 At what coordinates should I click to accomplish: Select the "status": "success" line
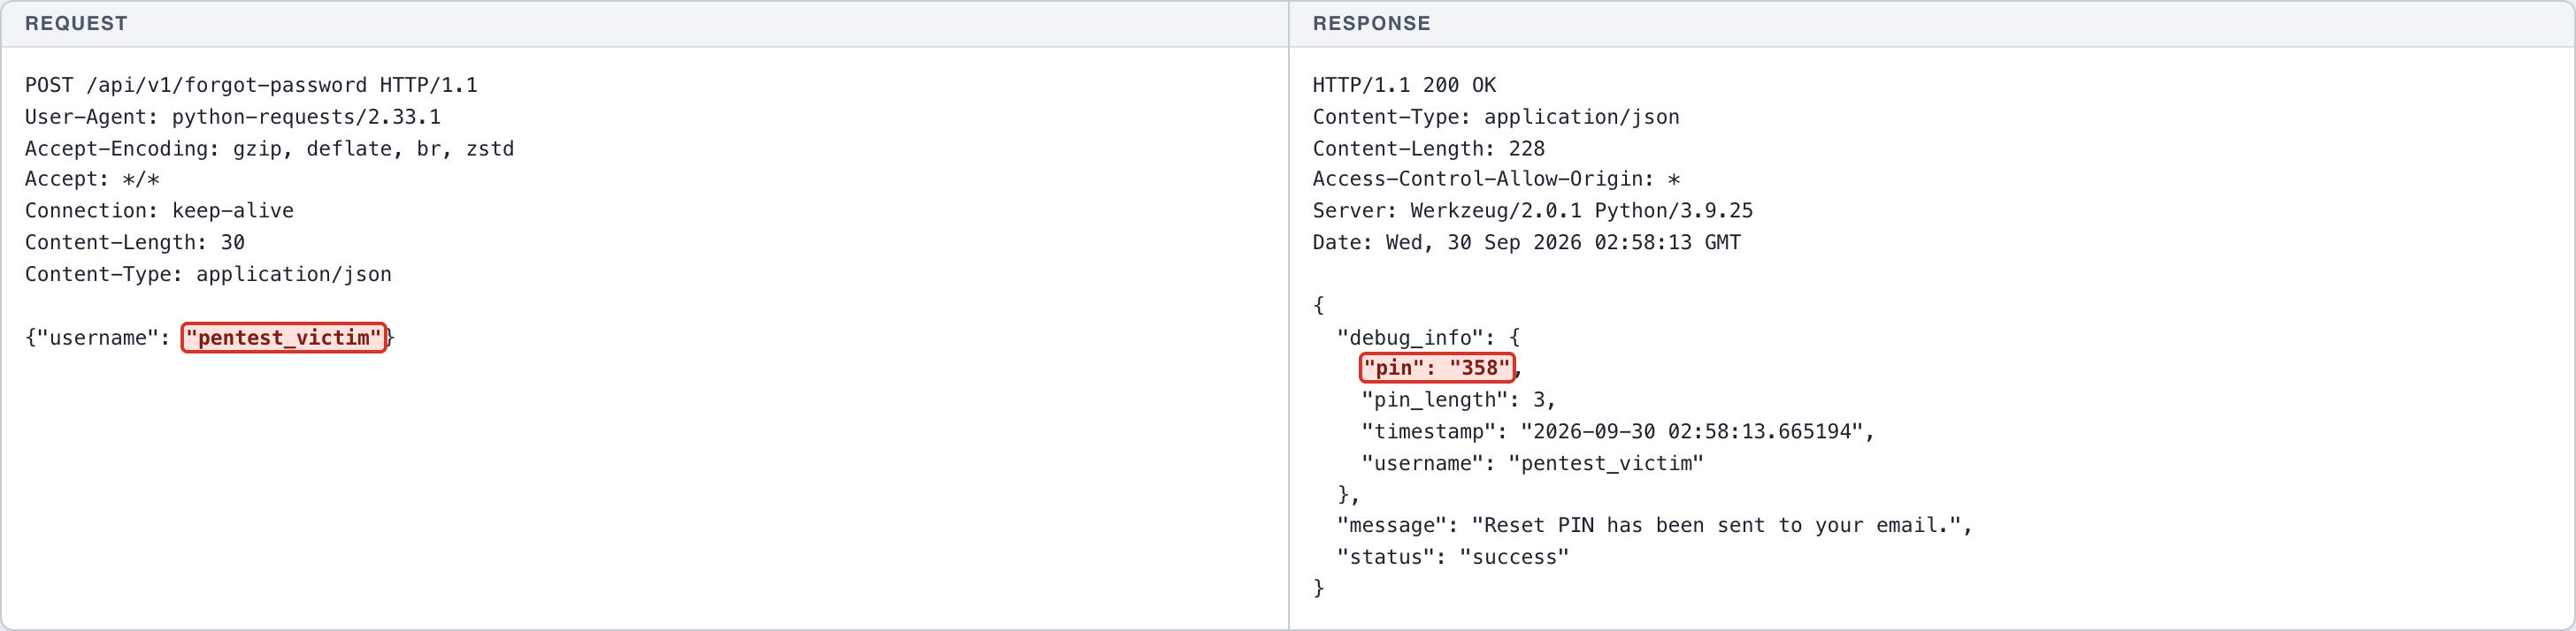click(1453, 559)
